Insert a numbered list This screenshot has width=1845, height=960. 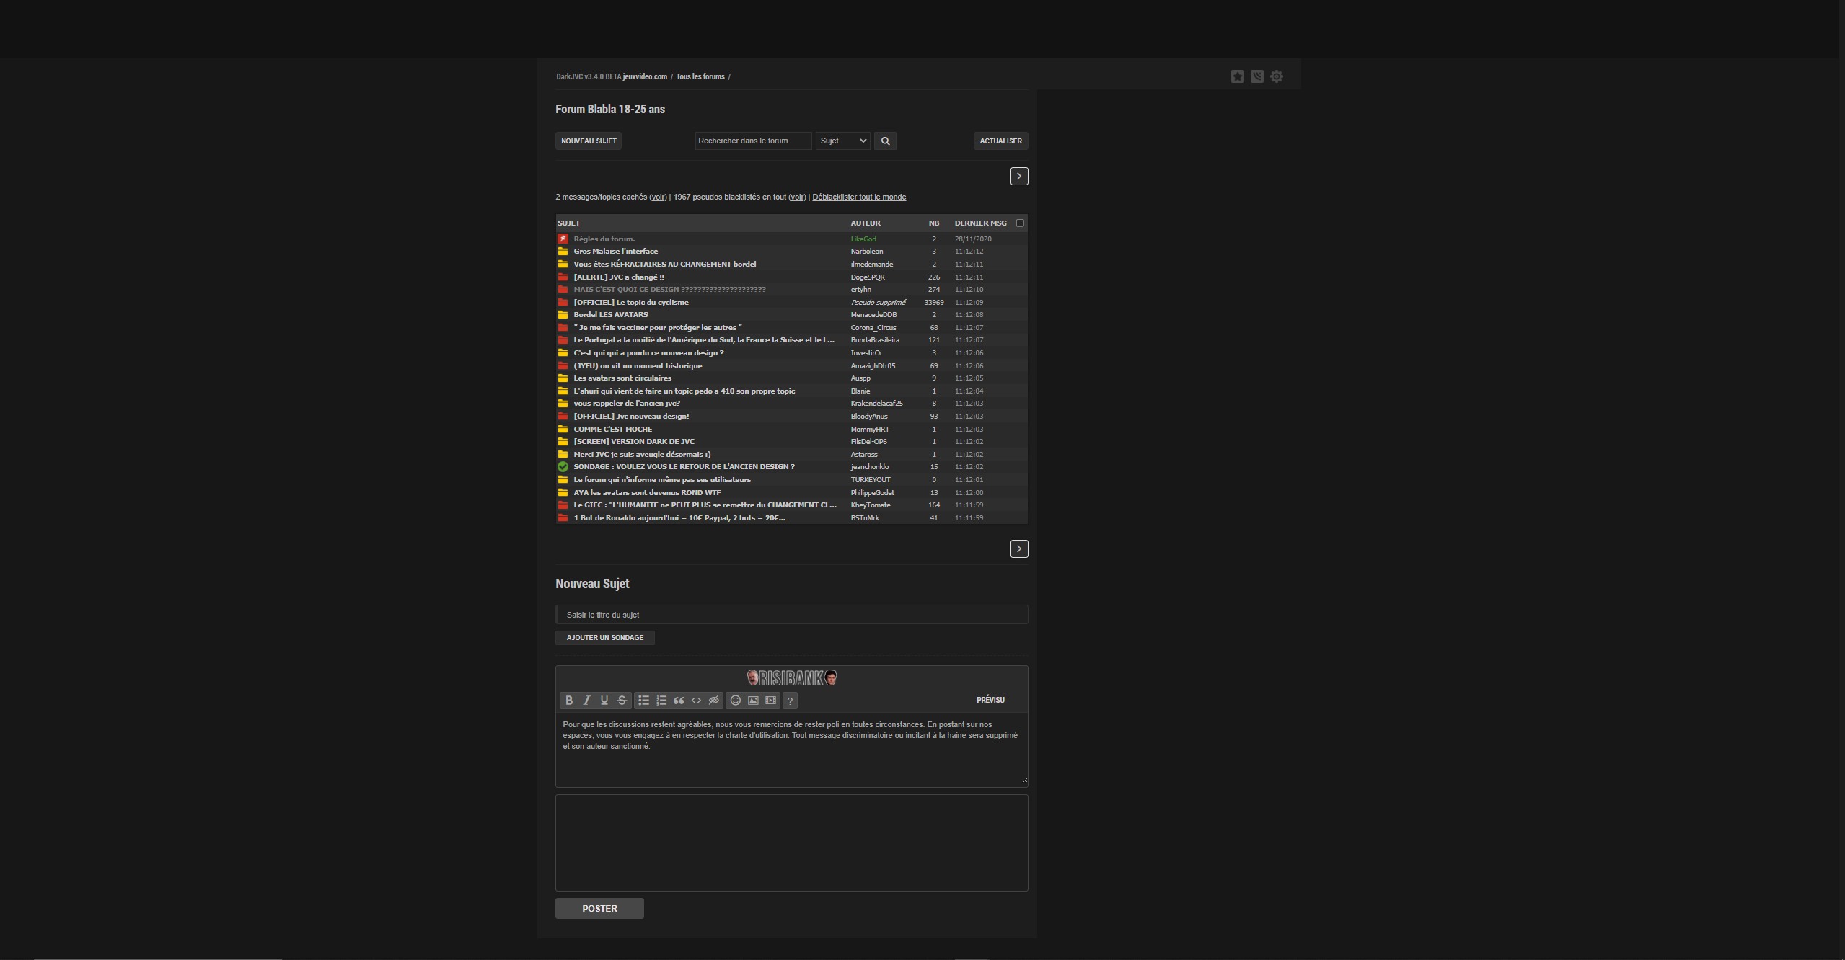tap(661, 701)
